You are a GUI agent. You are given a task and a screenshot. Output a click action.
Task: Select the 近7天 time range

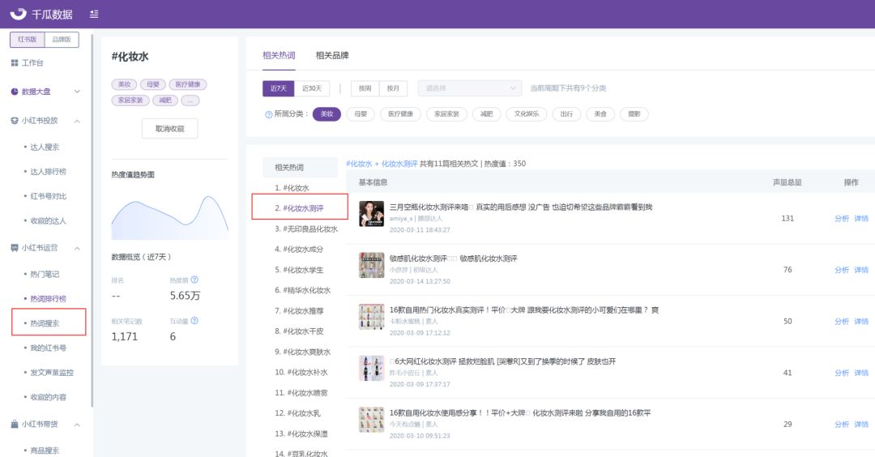[x=279, y=88]
